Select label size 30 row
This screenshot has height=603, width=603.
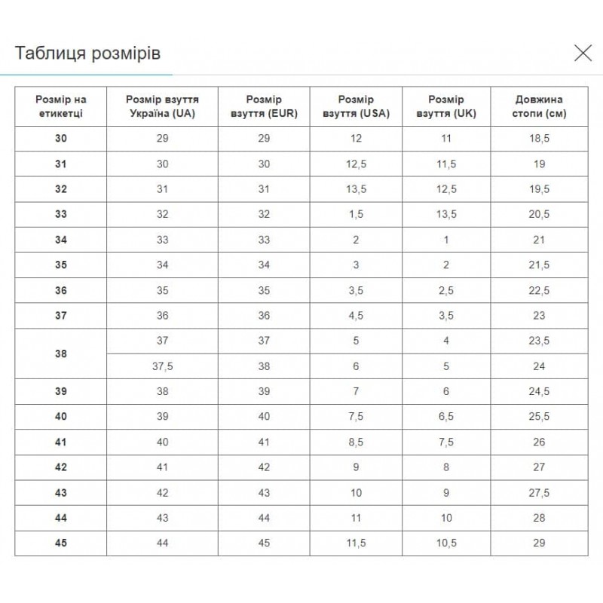pyautogui.click(x=61, y=139)
